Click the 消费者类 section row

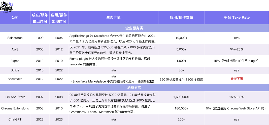tap(134, 88)
